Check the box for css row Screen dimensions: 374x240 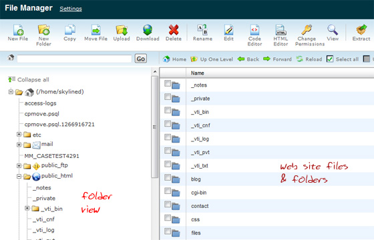[x=168, y=217]
